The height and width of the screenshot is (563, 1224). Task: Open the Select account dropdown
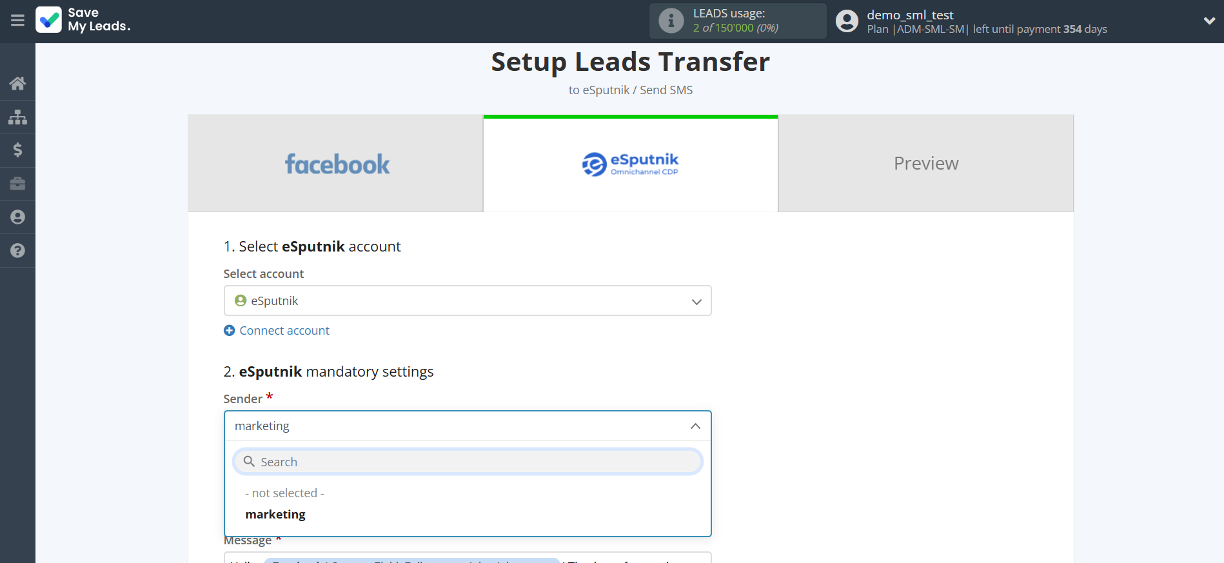coord(467,301)
